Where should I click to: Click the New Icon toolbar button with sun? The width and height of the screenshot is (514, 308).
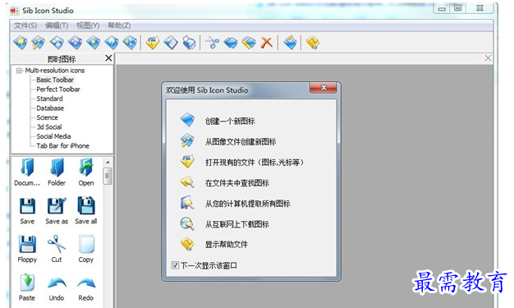[x=21, y=43]
